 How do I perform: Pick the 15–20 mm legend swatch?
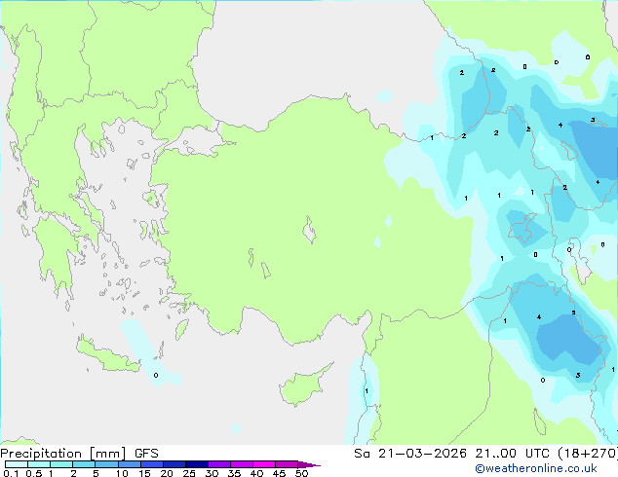click(x=151, y=464)
